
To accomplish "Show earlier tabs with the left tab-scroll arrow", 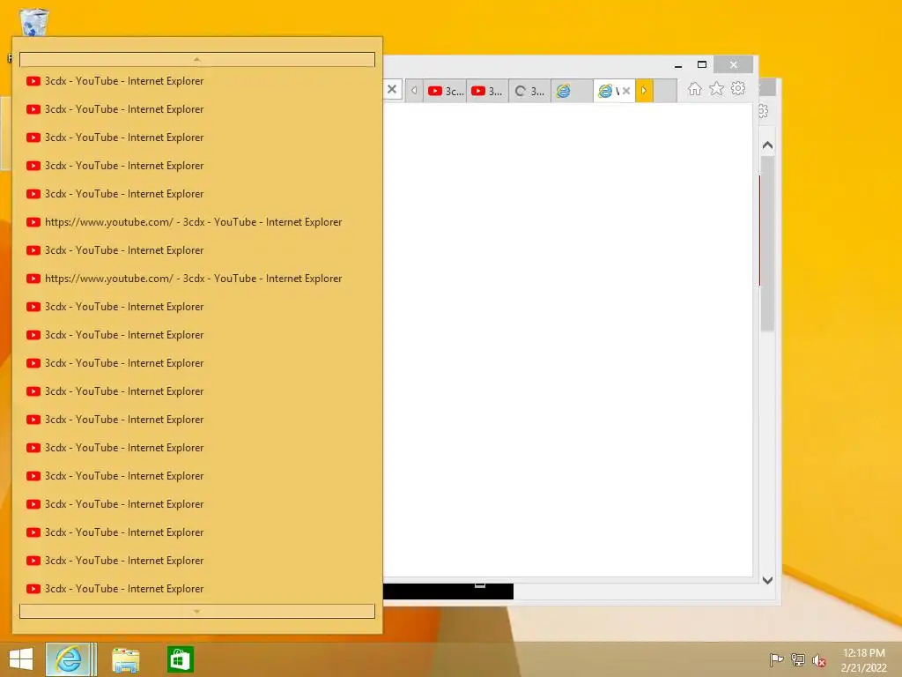I will (x=414, y=91).
